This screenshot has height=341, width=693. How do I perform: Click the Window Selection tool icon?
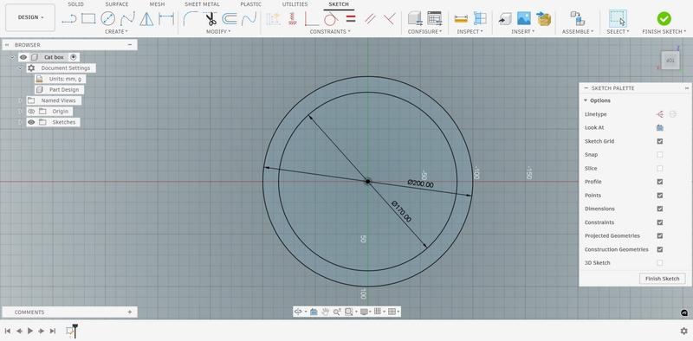(618, 18)
